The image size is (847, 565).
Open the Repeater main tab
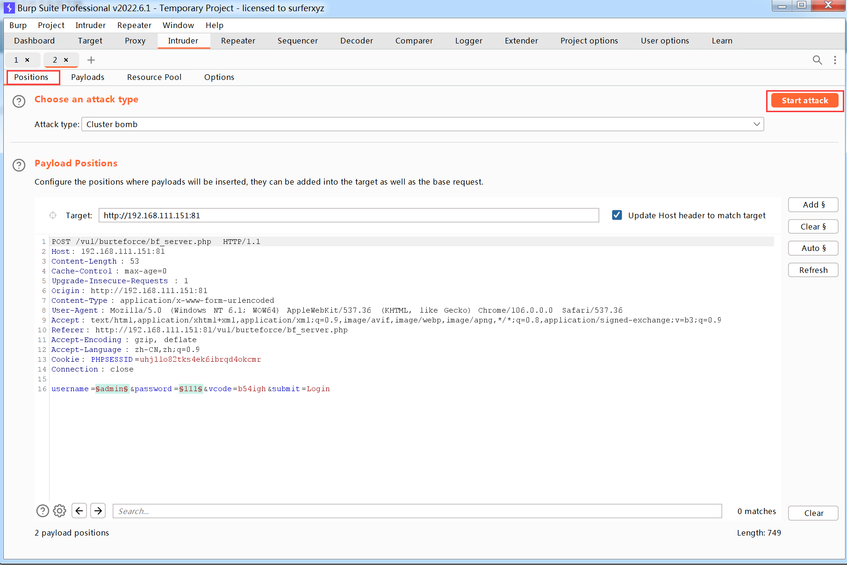[x=238, y=41]
